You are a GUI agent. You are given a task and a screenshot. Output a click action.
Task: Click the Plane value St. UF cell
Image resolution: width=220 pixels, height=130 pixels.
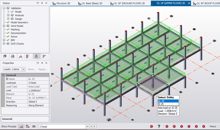pyautogui.click(x=38, y=98)
